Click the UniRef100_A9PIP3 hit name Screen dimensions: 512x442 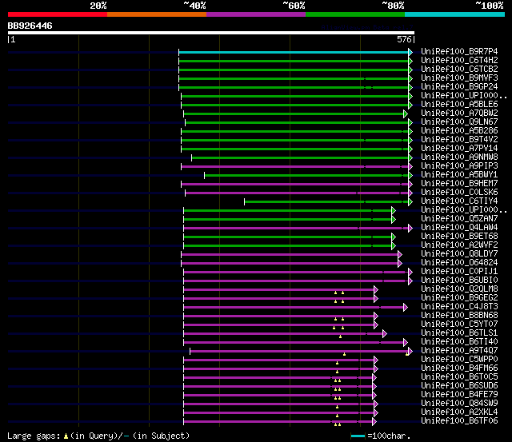tap(459, 166)
